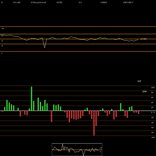Click the tallest green histogram bar
Viewport: 156px width, 156px height.
click(32, 99)
